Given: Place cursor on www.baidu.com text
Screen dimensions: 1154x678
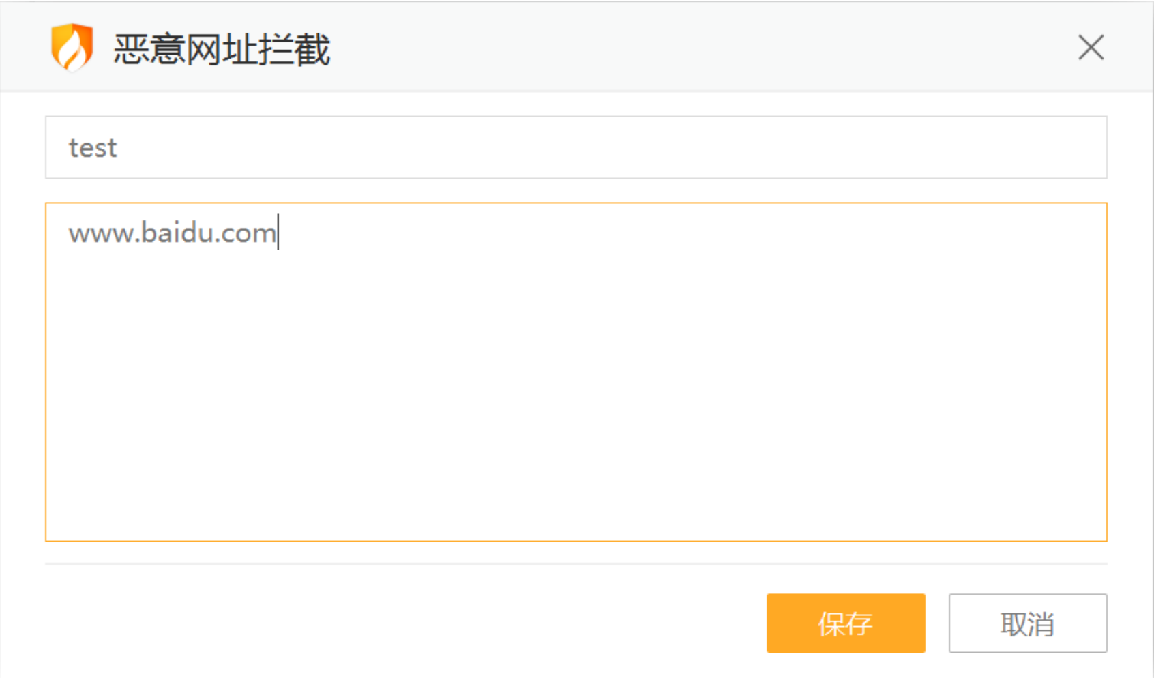Looking at the screenshot, I should tap(172, 233).
